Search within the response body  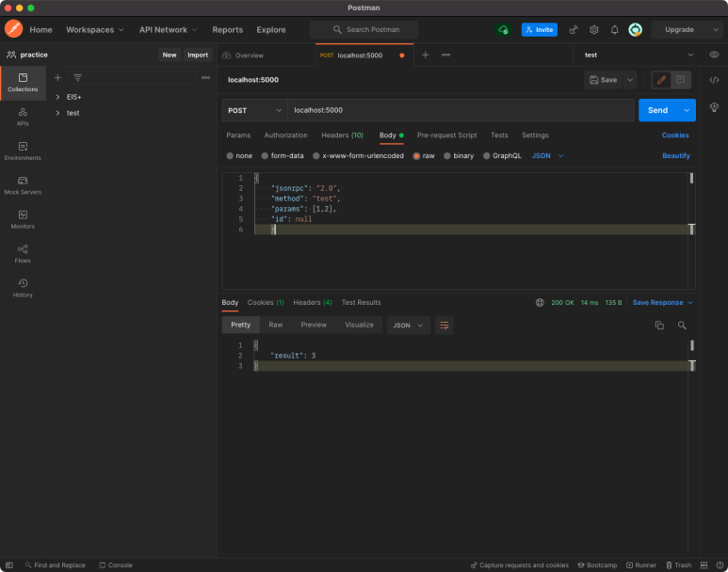[682, 326]
